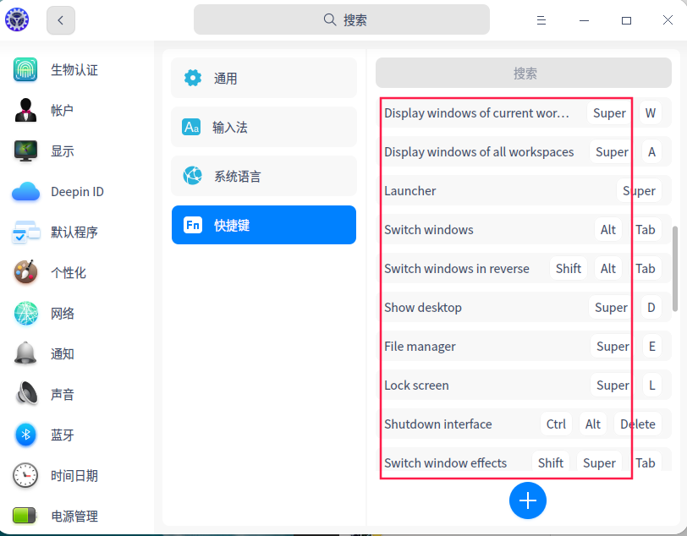Select the "Lock screen" label
Screen dimensions: 687x536
416,386
